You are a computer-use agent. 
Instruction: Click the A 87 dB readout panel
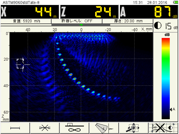click(x=149, y=12)
